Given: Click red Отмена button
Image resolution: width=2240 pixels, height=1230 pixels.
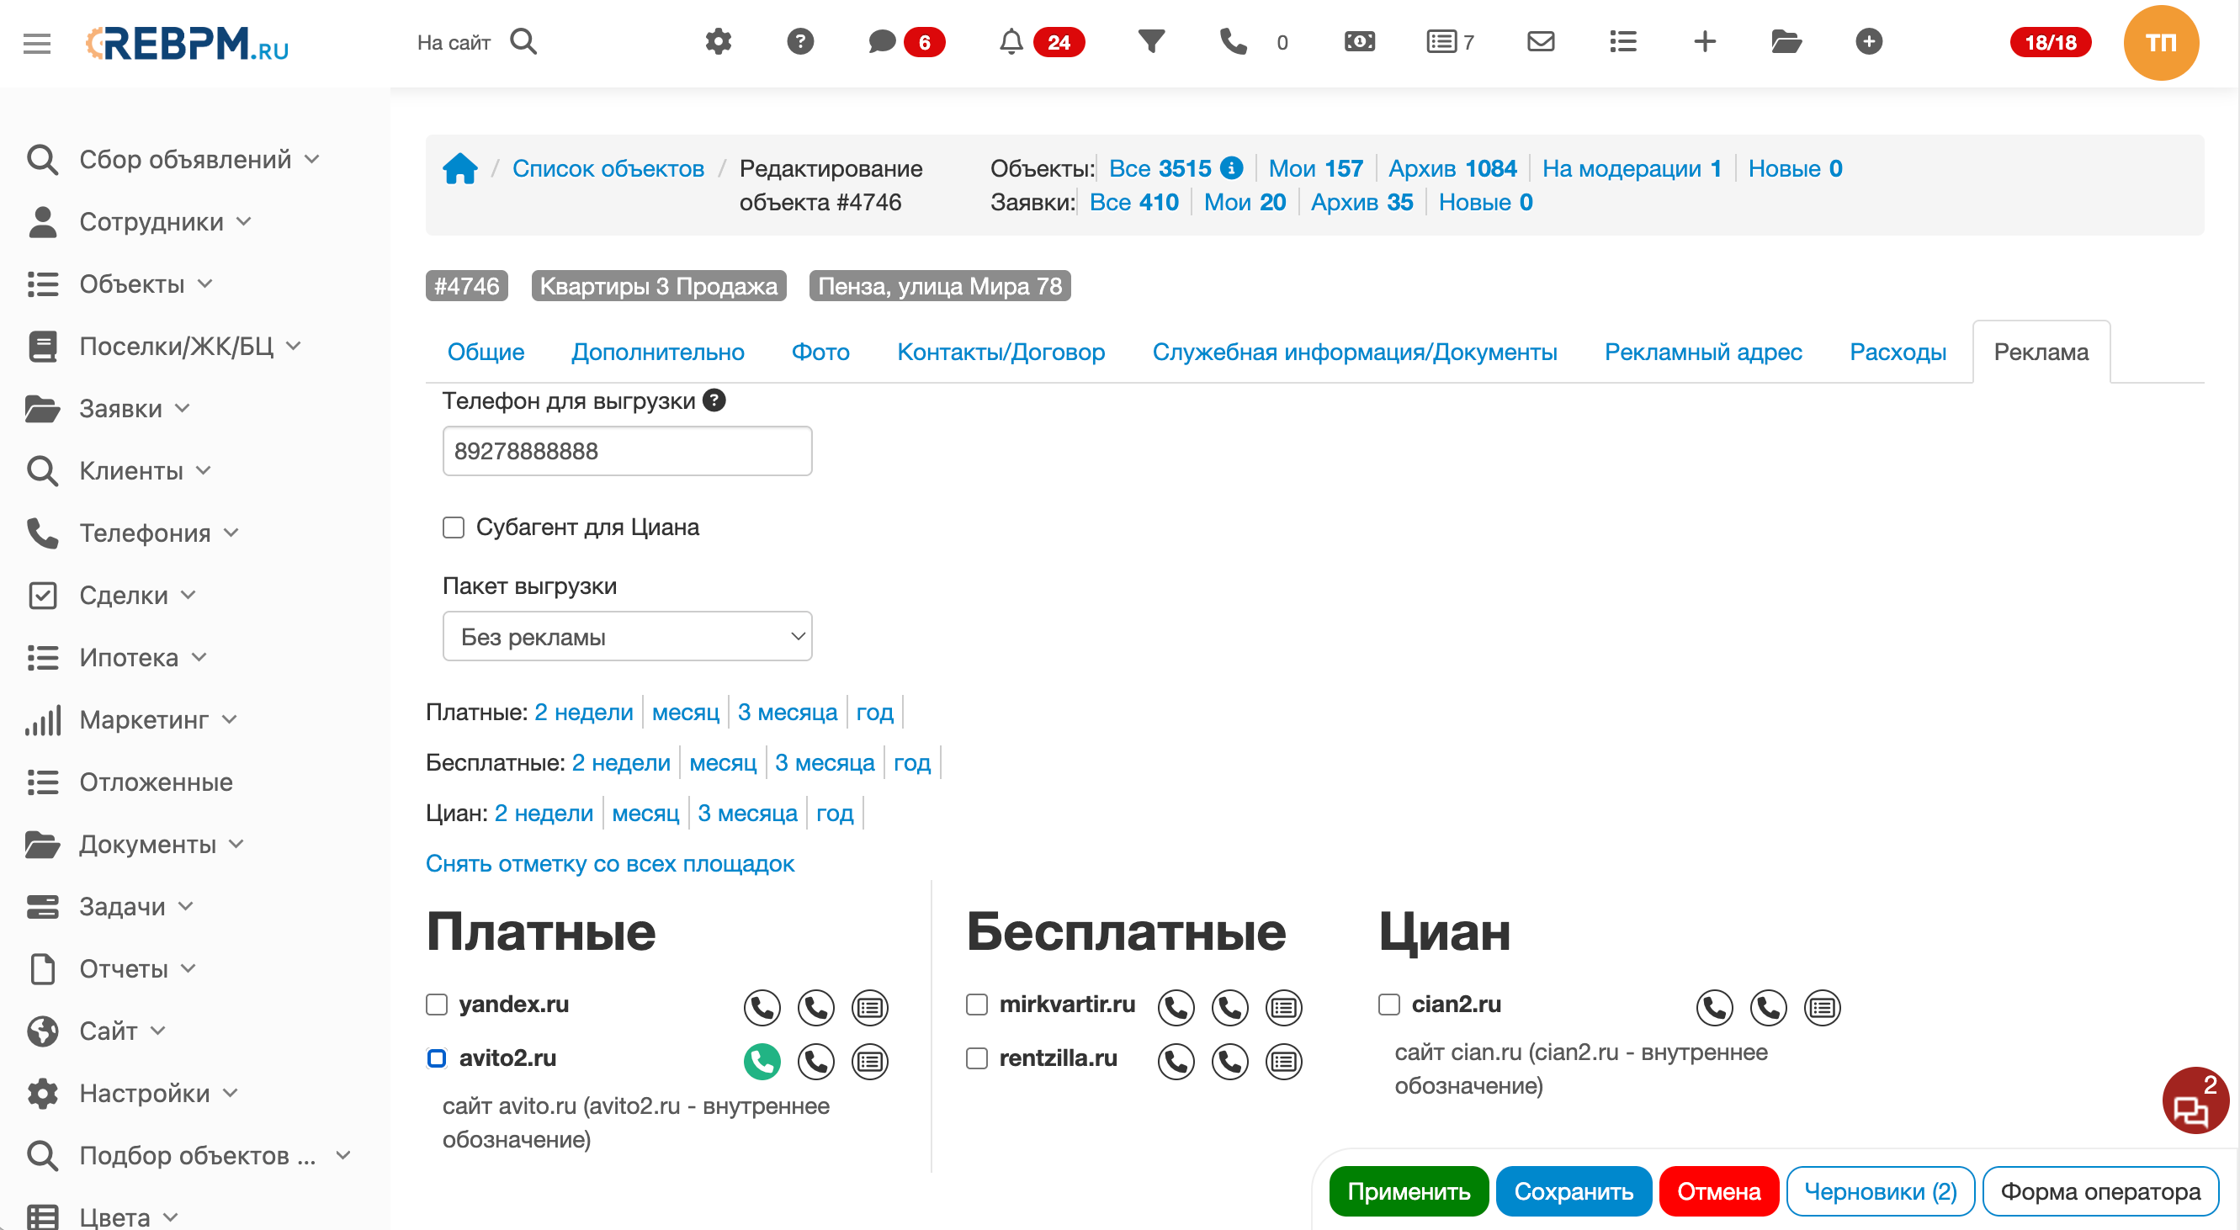Looking at the screenshot, I should click(1718, 1191).
